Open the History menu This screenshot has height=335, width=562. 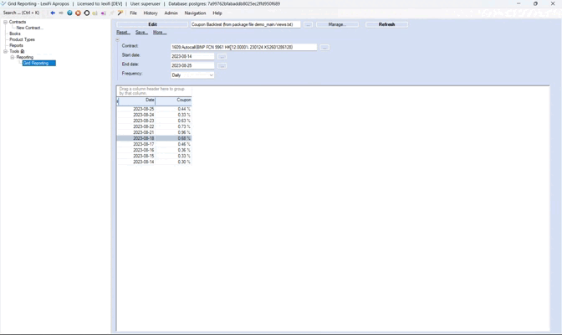(x=151, y=13)
